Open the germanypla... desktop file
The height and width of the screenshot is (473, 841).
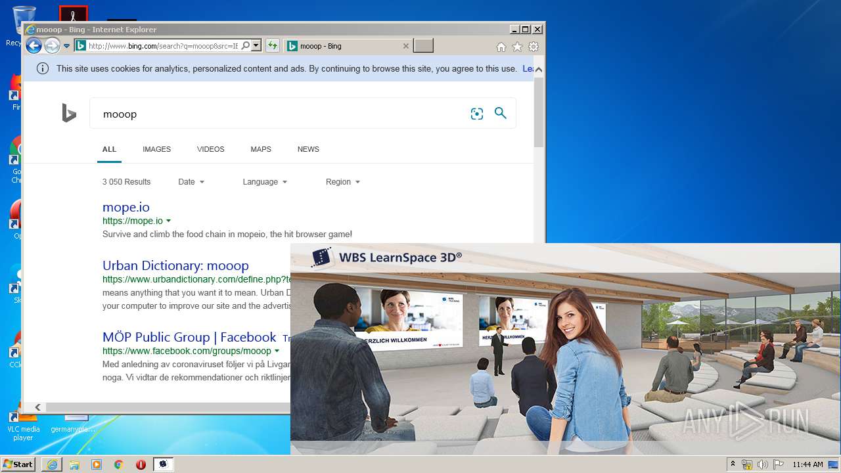[73, 422]
